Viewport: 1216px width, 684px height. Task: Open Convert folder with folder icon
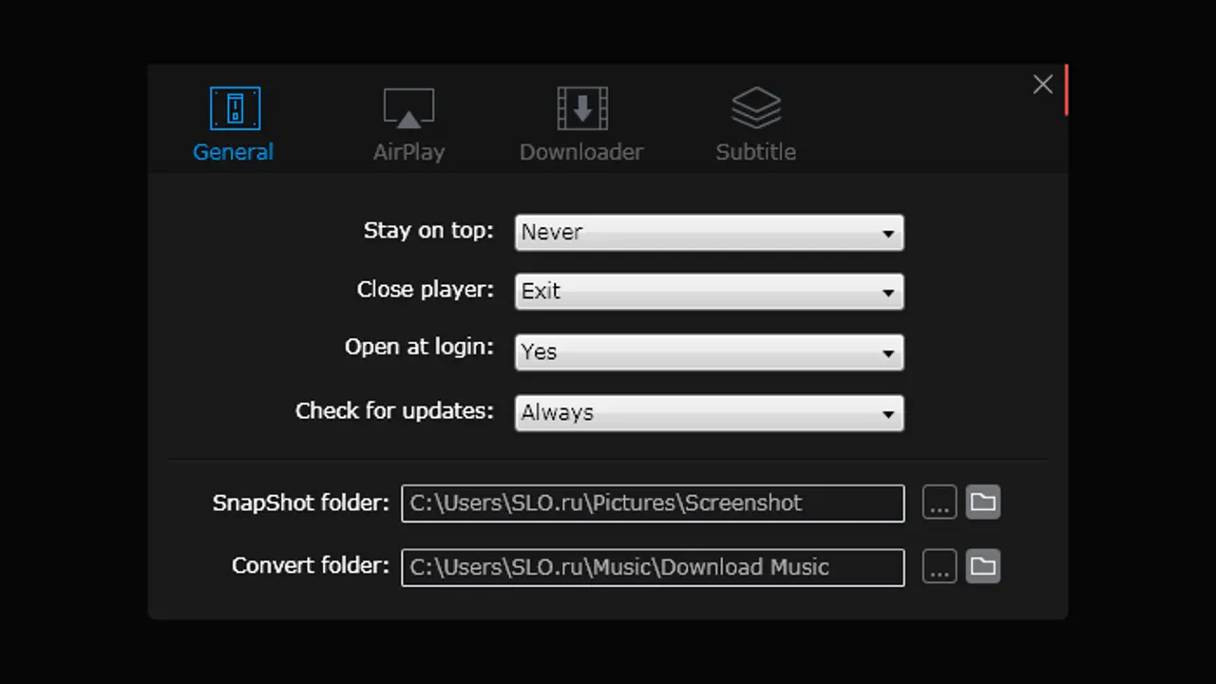(983, 567)
